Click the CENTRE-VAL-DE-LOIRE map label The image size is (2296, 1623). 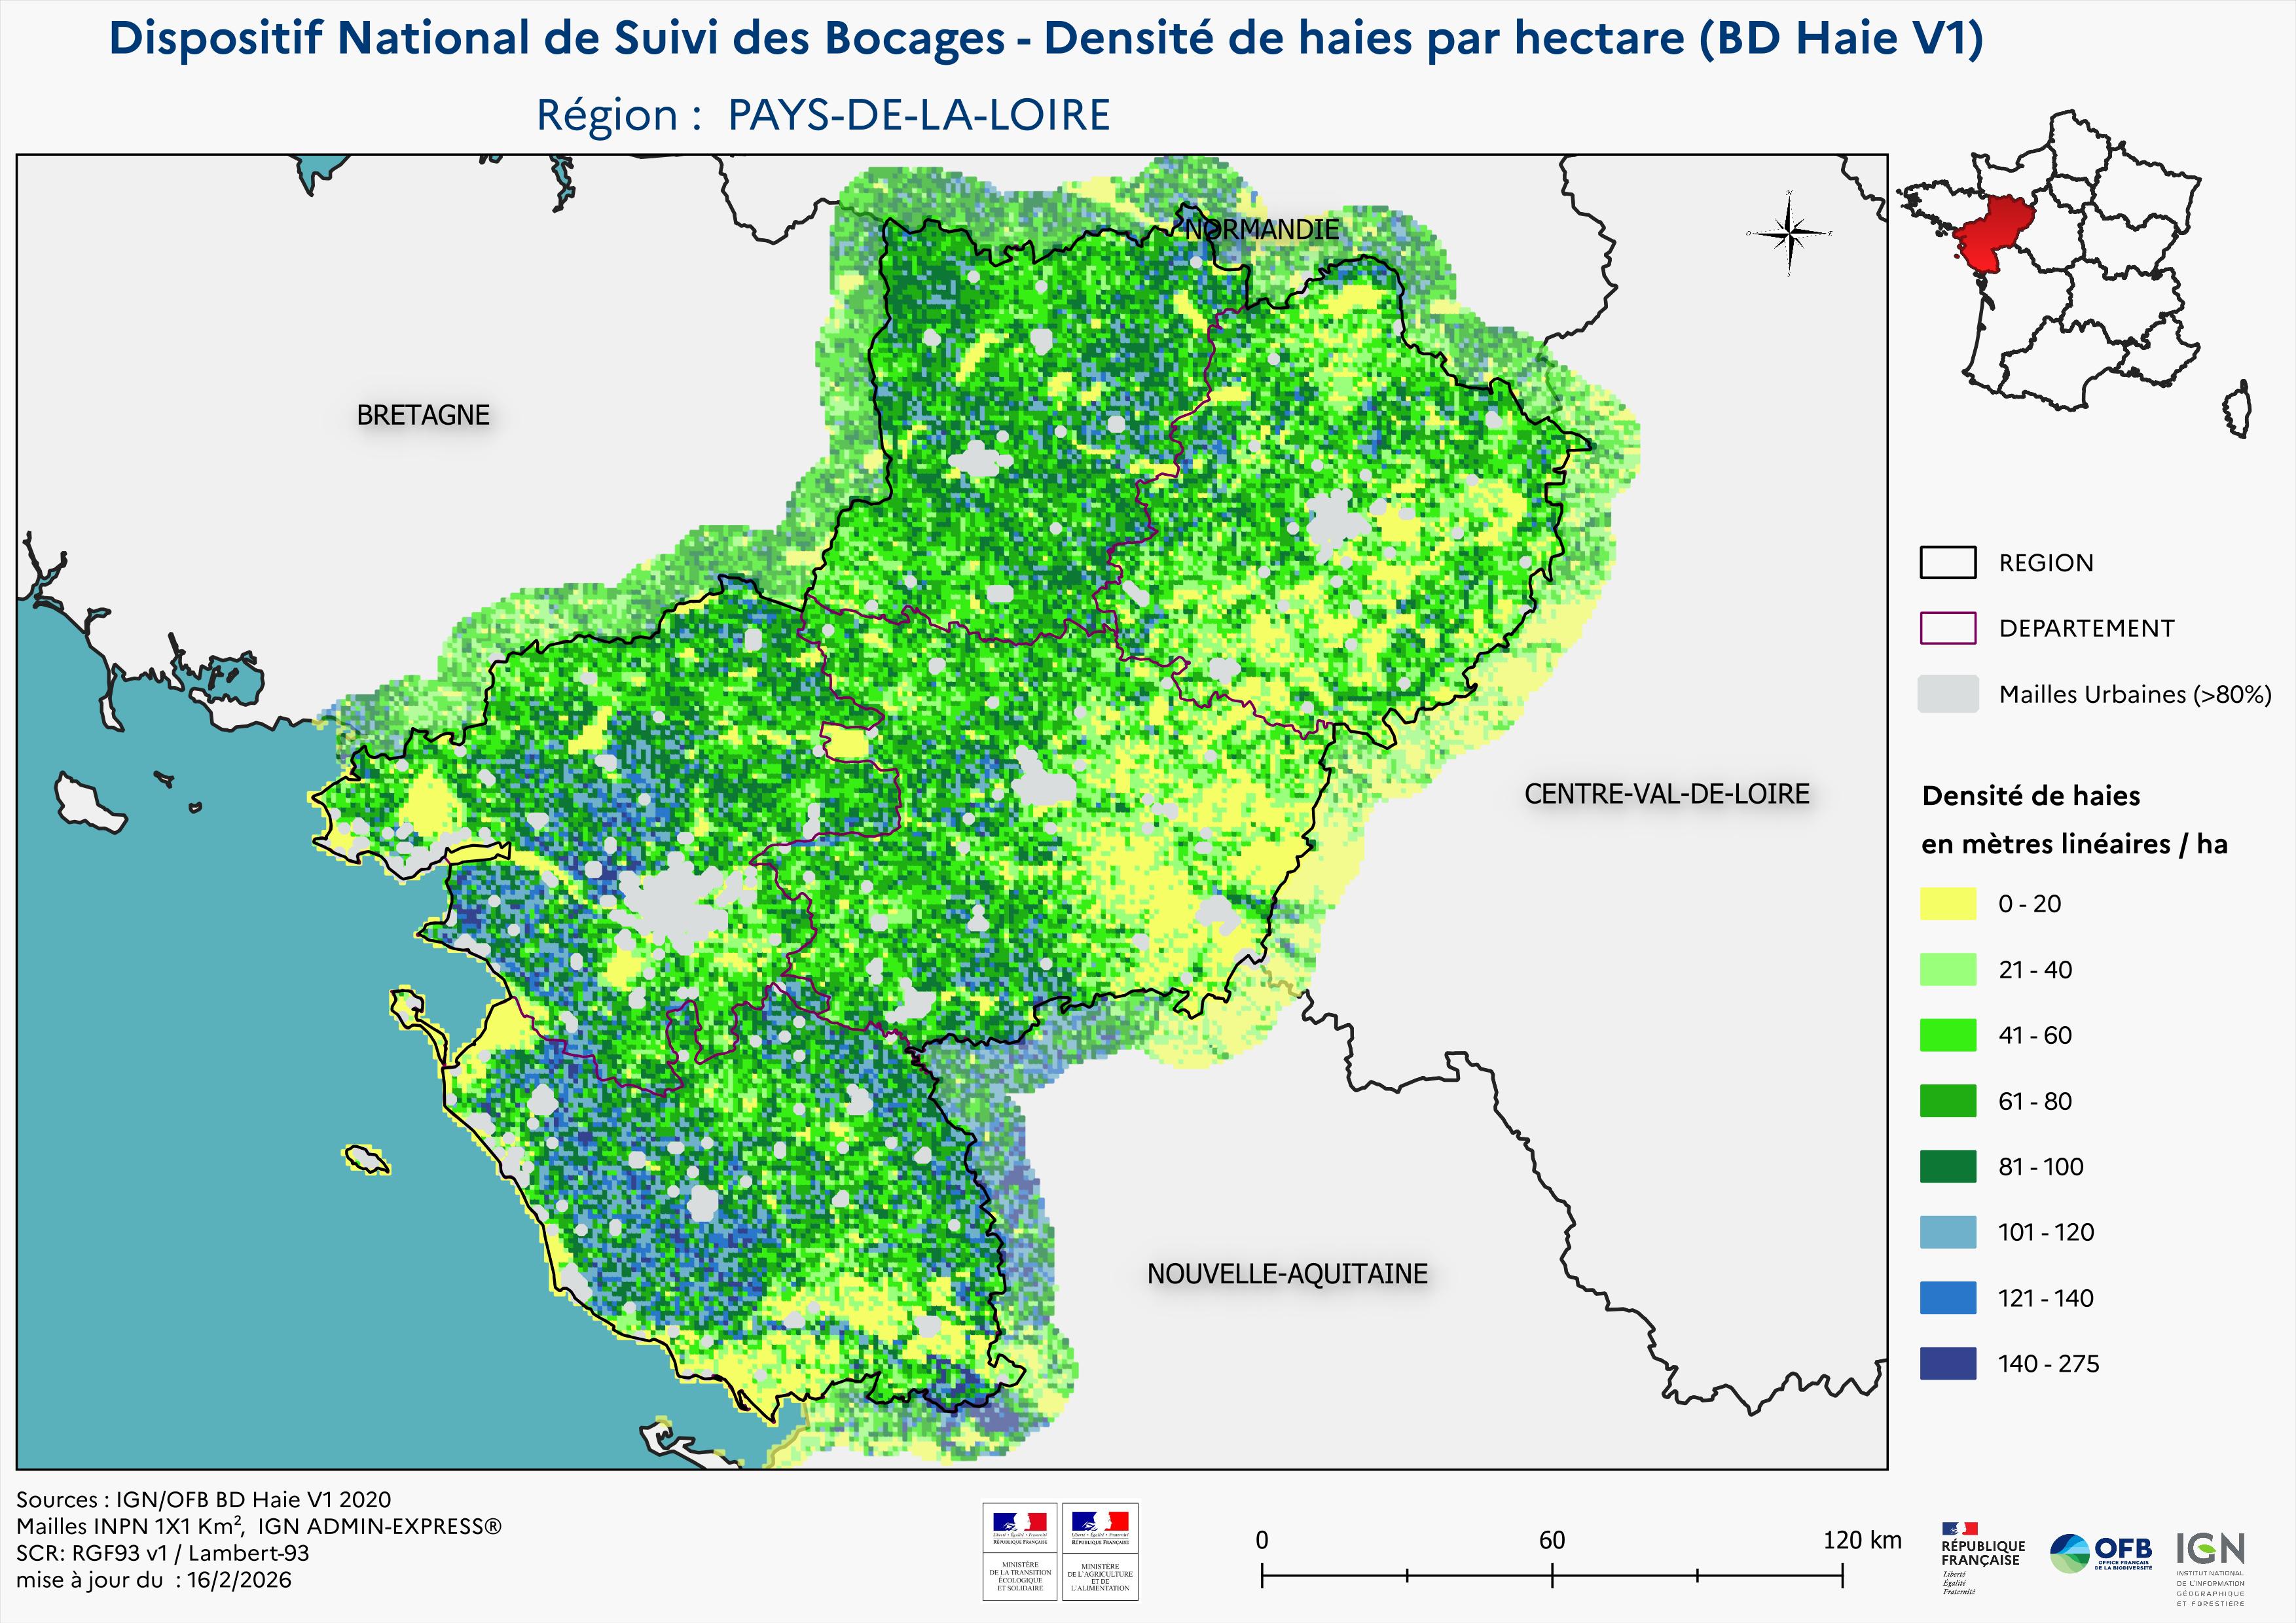point(1666,794)
